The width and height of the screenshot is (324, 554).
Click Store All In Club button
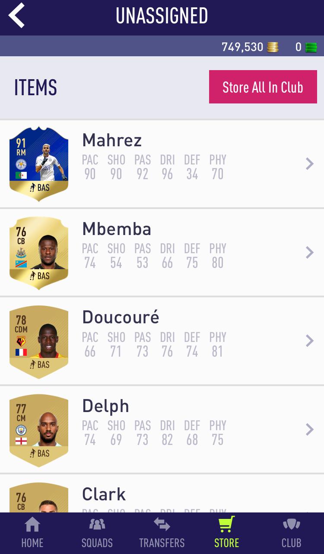pyautogui.click(x=263, y=87)
